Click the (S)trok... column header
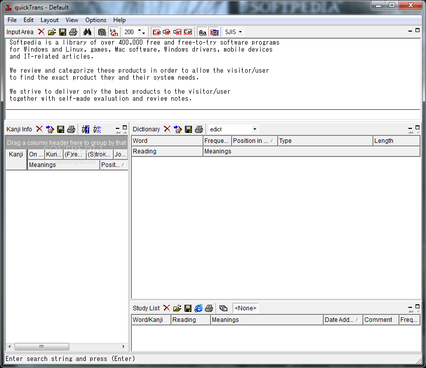Image resolution: width=426 pixels, height=368 pixels. (99, 154)
